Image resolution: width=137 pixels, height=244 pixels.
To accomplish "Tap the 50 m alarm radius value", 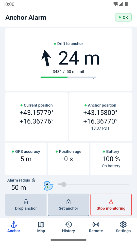I will tap(19, 188).
